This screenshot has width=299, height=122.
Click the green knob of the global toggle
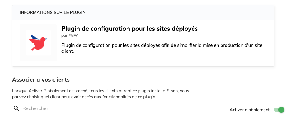click(281, 110)
